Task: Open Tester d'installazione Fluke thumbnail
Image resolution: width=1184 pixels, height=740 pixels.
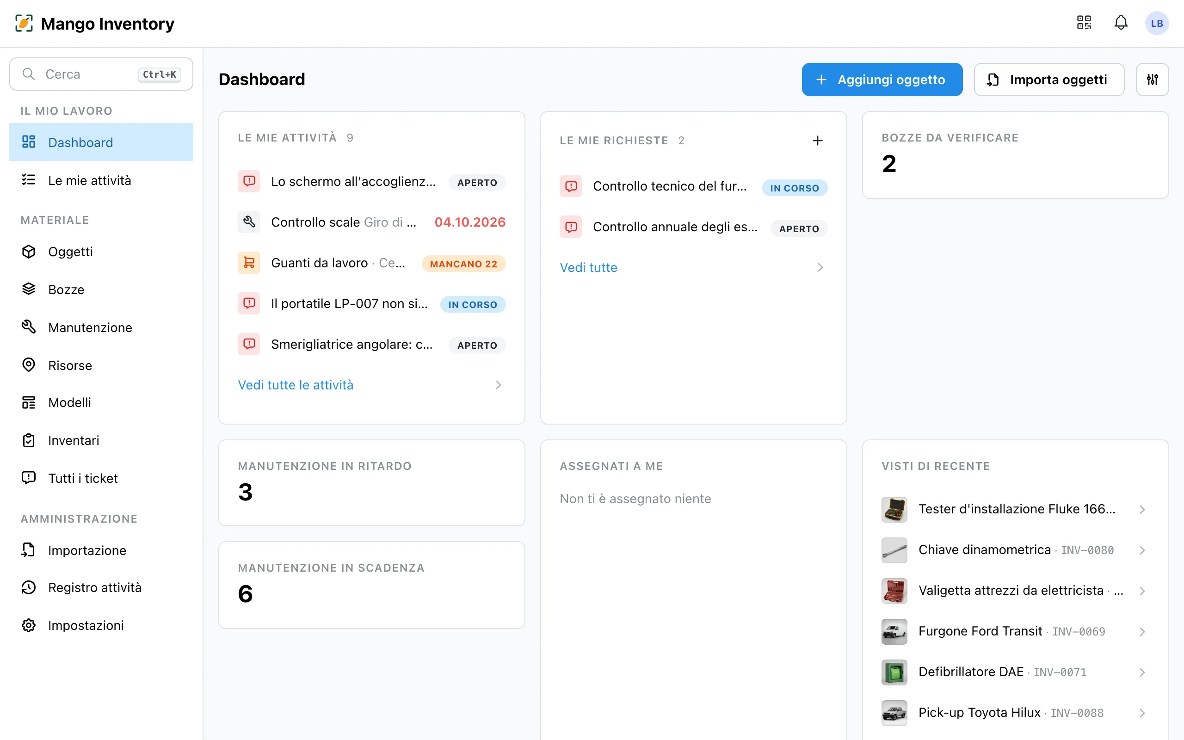Action: (894, 509)
